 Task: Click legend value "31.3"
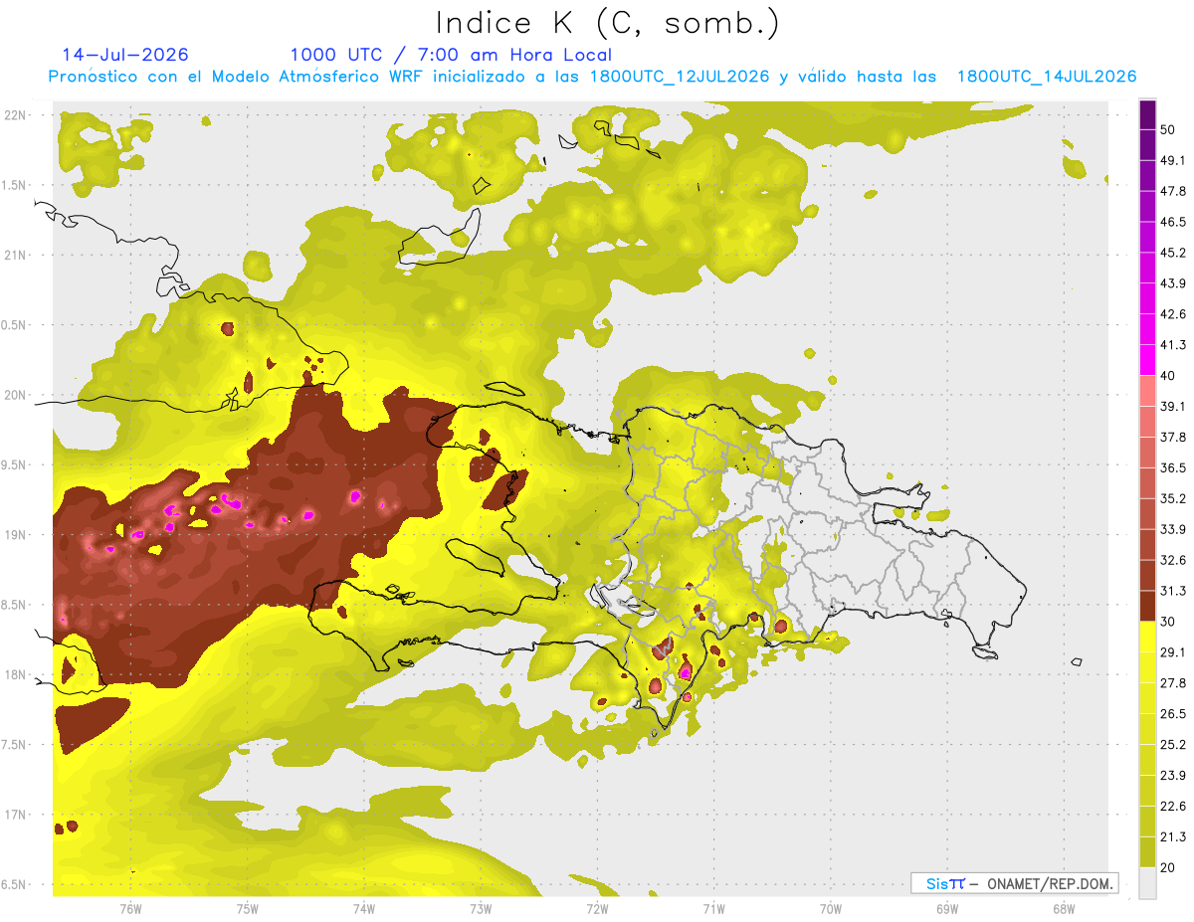pyautogui.click(x=1173, y=591)
